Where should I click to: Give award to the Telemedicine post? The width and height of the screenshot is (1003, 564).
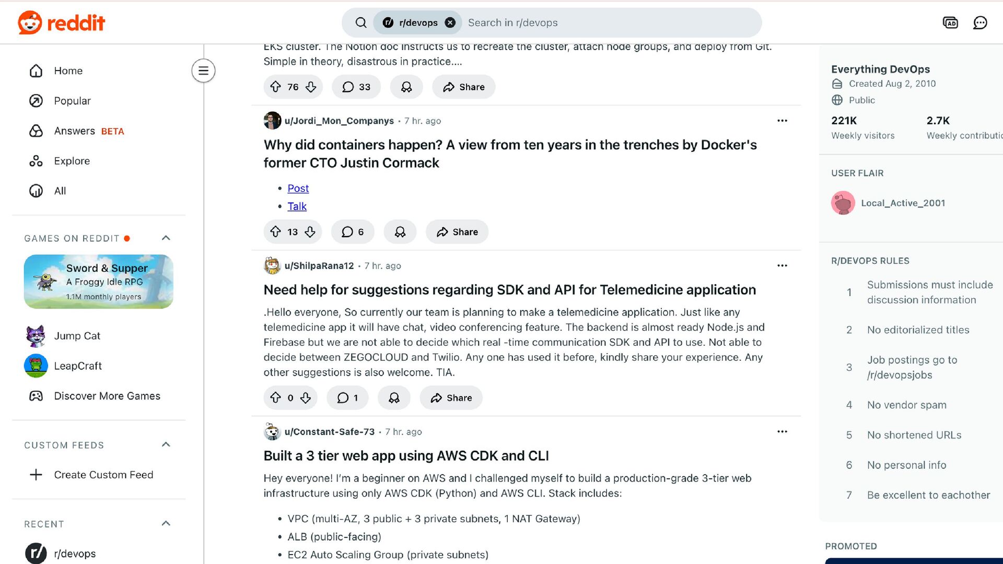coord(394,398)
